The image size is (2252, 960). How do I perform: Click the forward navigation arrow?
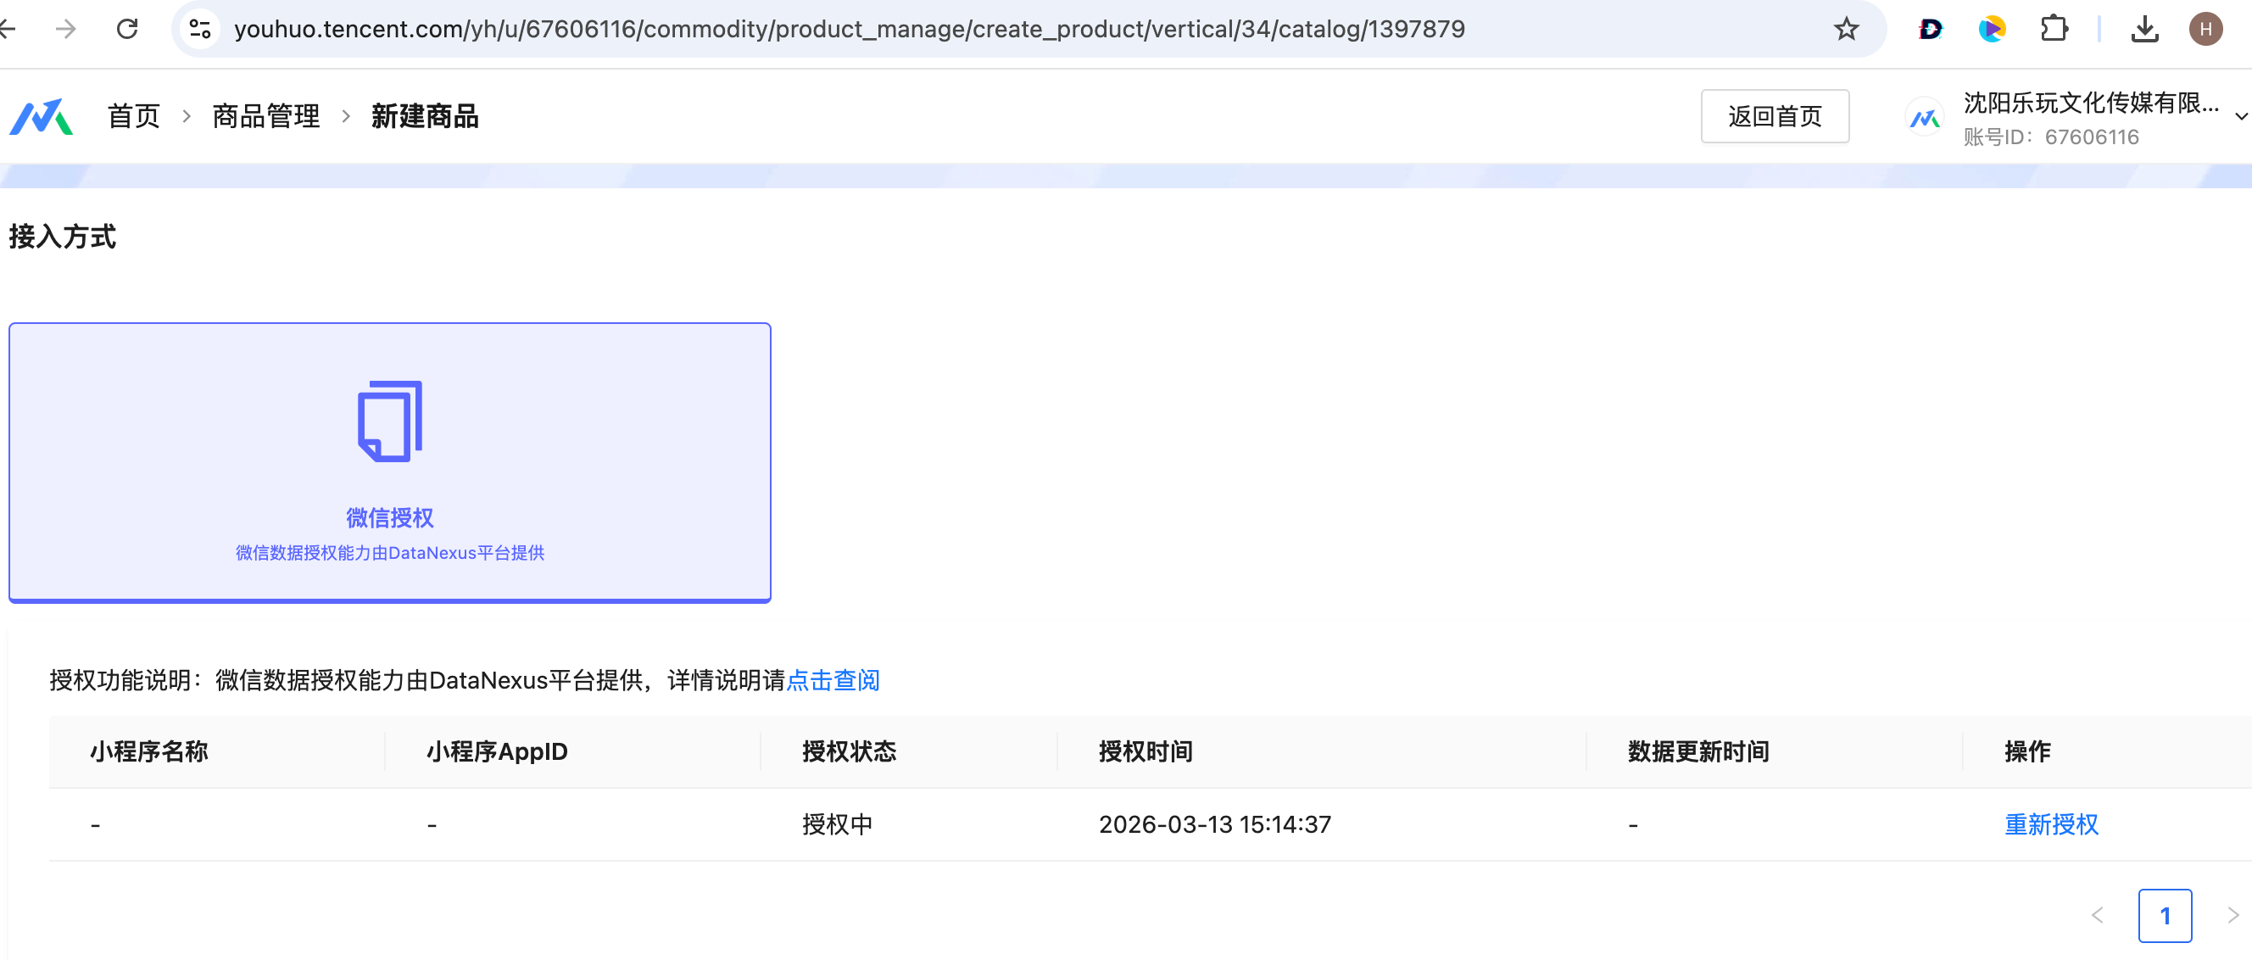tap(65, 29)
